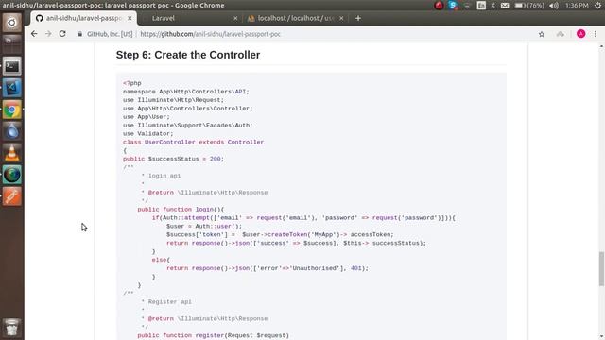Close the anil-sidhu/laravel-passport tab

130,18
